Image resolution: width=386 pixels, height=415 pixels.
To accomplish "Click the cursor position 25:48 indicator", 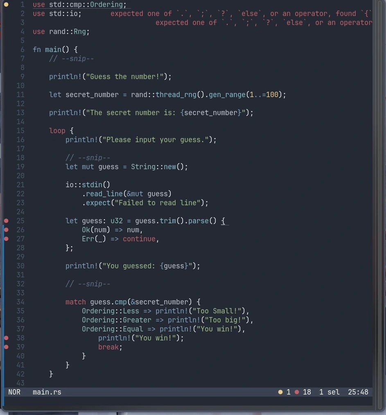I will 358,392.
